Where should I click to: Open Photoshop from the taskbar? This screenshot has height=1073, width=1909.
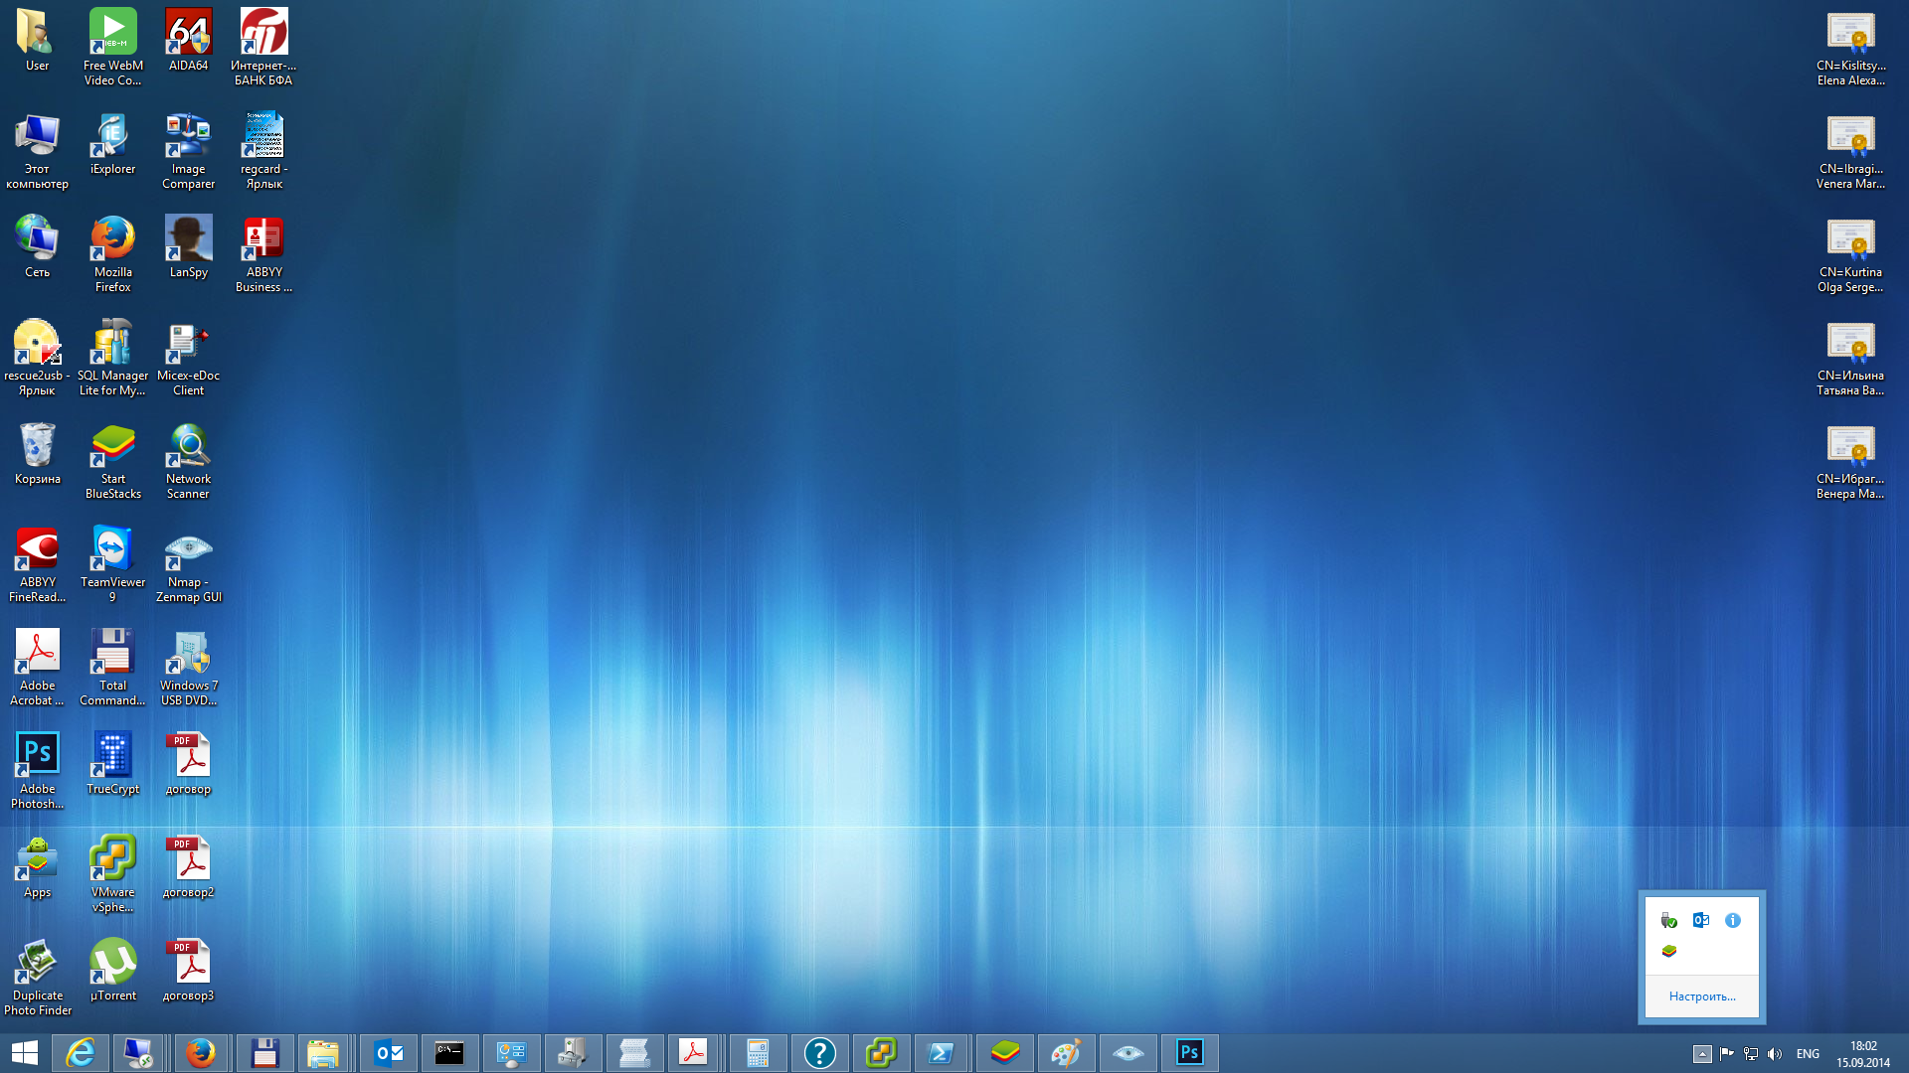tap(1189, 1052)
